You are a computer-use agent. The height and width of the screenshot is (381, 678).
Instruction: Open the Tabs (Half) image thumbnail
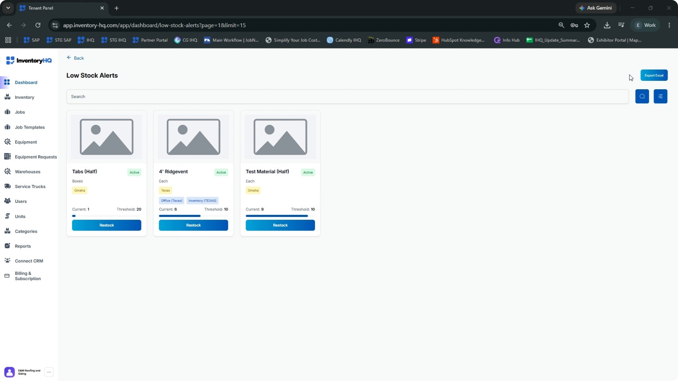(x=107, y=137)
